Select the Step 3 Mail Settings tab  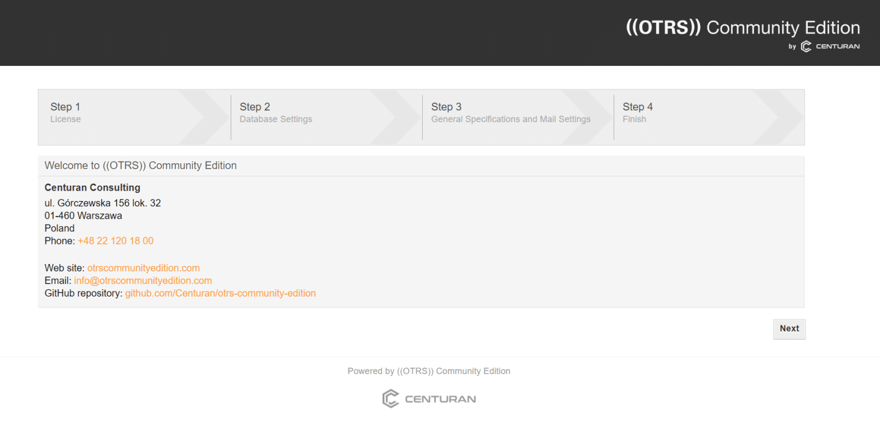pyautogui.click(x=510, y=112)
